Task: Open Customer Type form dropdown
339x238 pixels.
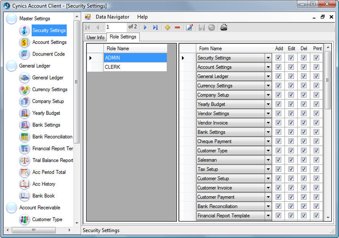Action: tap(268, 151)
